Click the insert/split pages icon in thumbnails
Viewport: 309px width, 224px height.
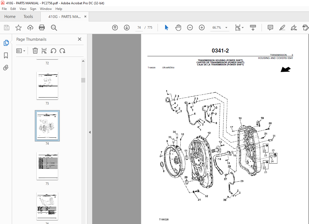click(44, 51)
